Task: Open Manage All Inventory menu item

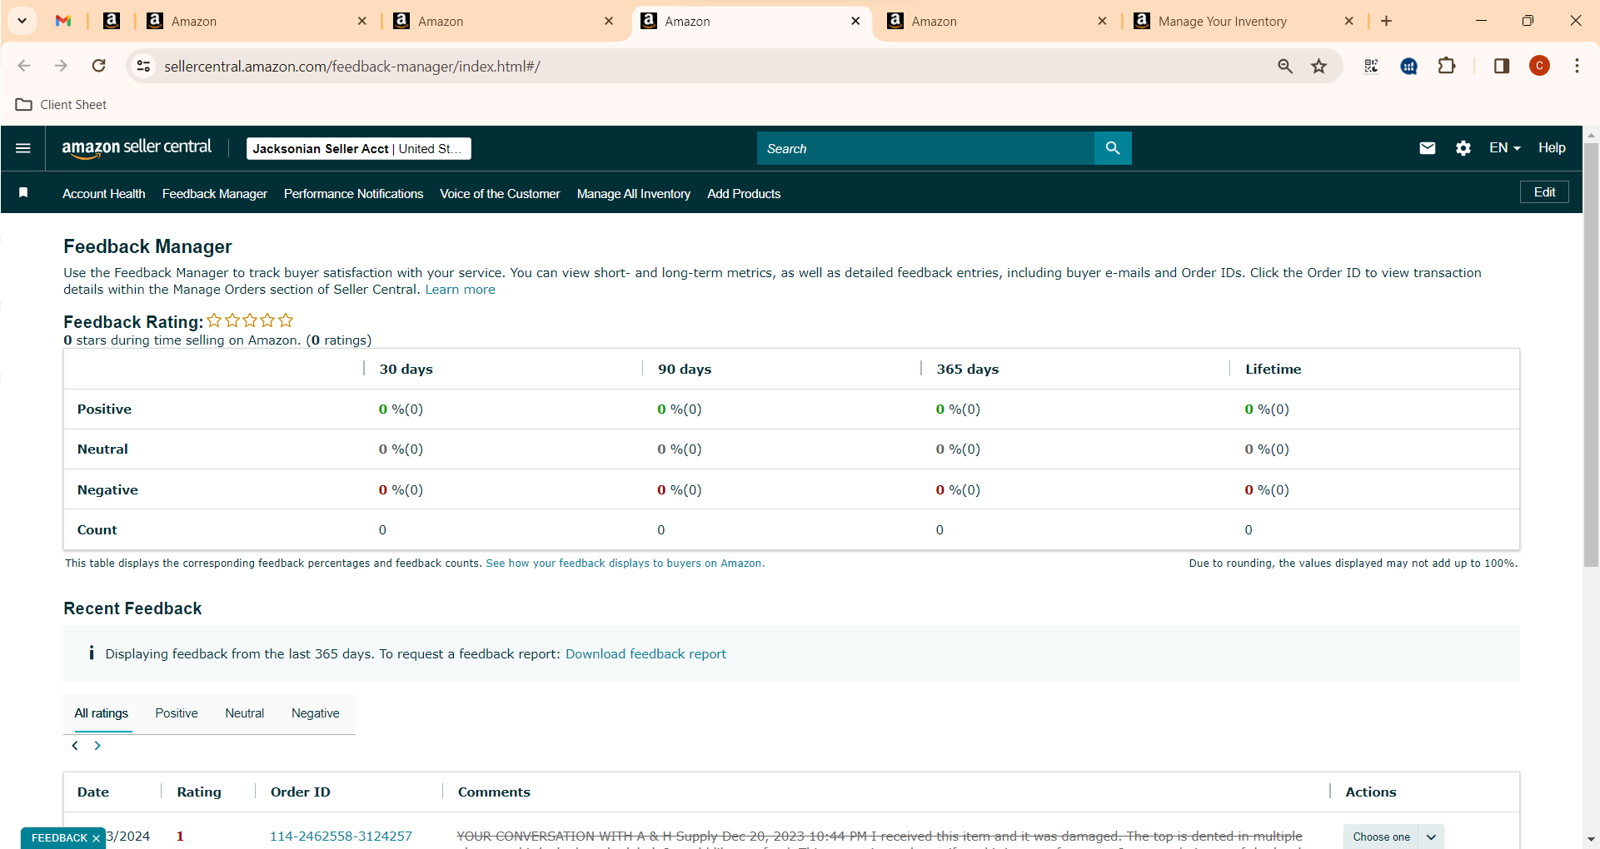Action: click(634, 194)
